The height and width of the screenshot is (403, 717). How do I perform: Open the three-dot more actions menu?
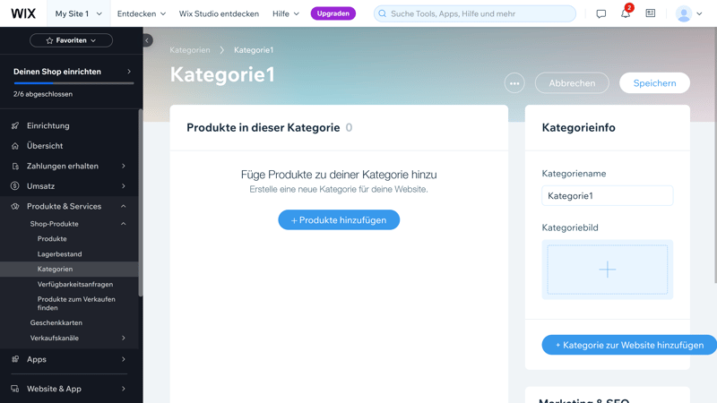[x=514, y=83]
